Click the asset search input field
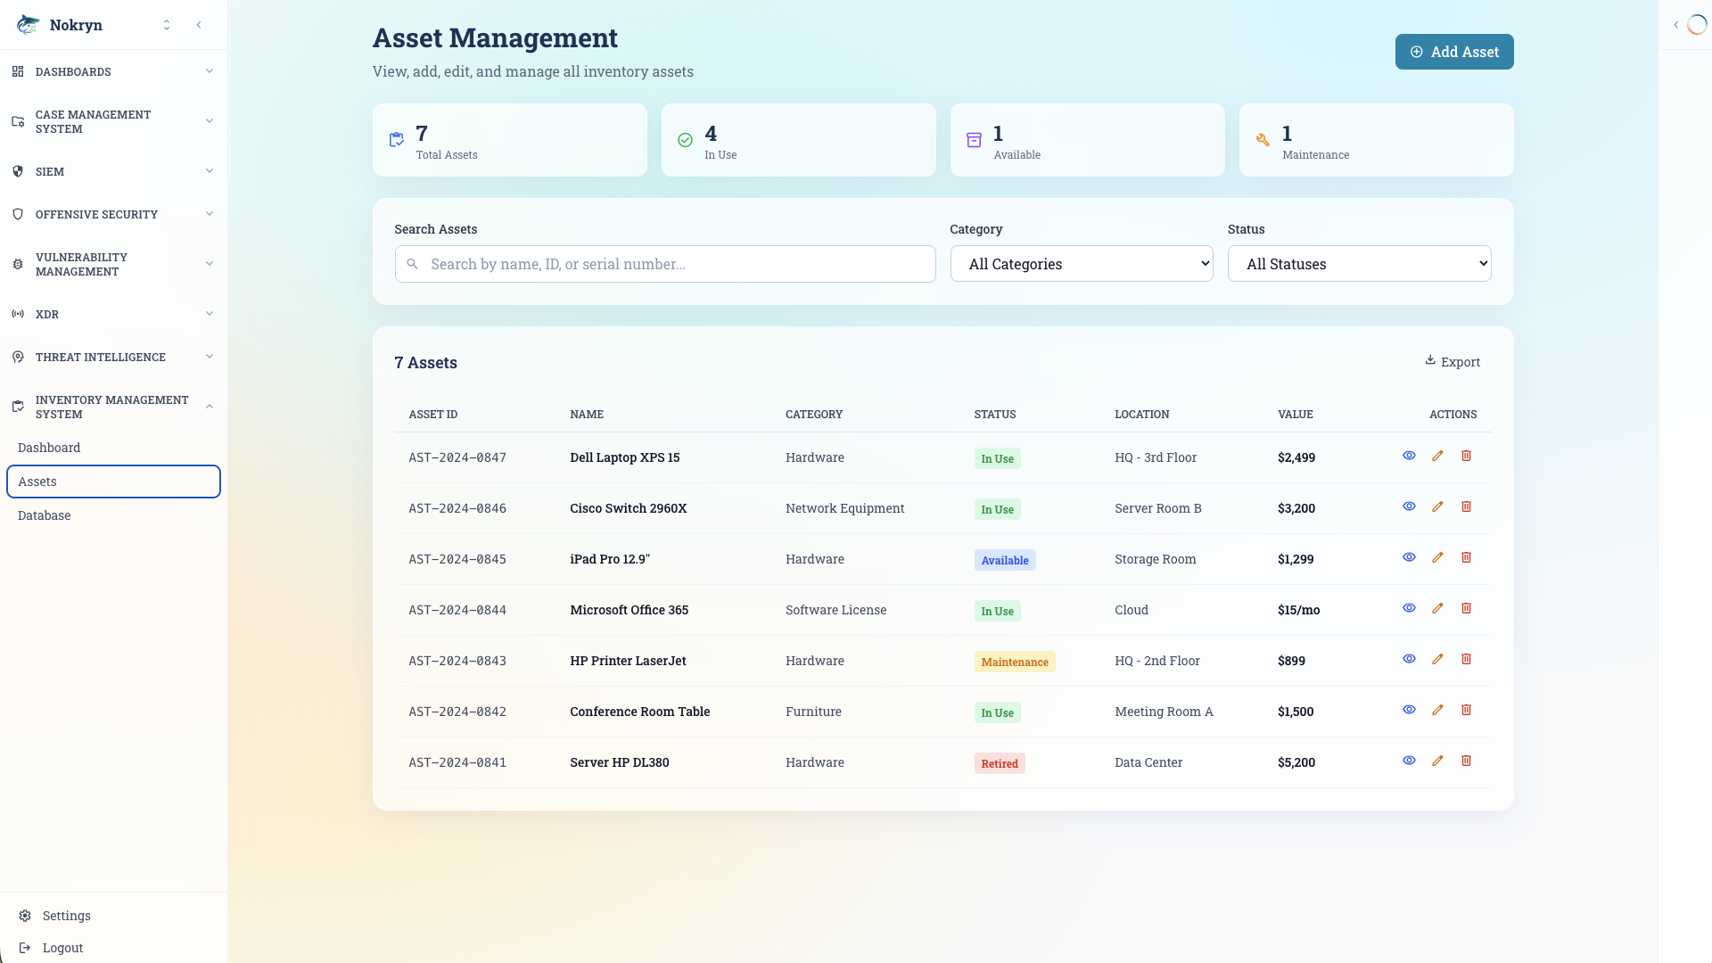 pos(664,263)
